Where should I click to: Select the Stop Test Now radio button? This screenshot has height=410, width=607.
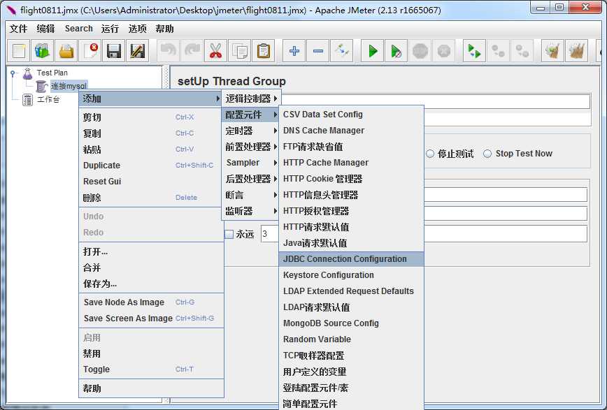pos(488,154)
